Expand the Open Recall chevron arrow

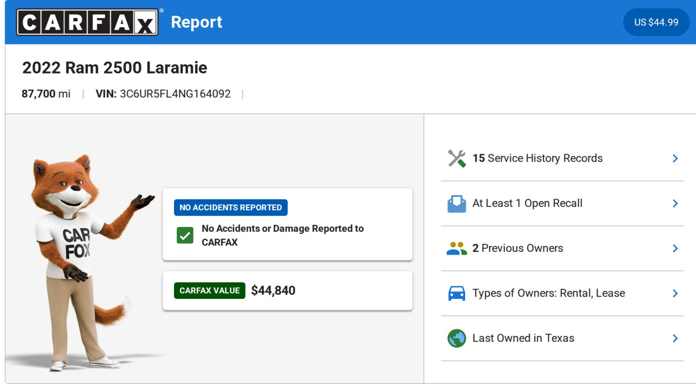pos(675,203)
